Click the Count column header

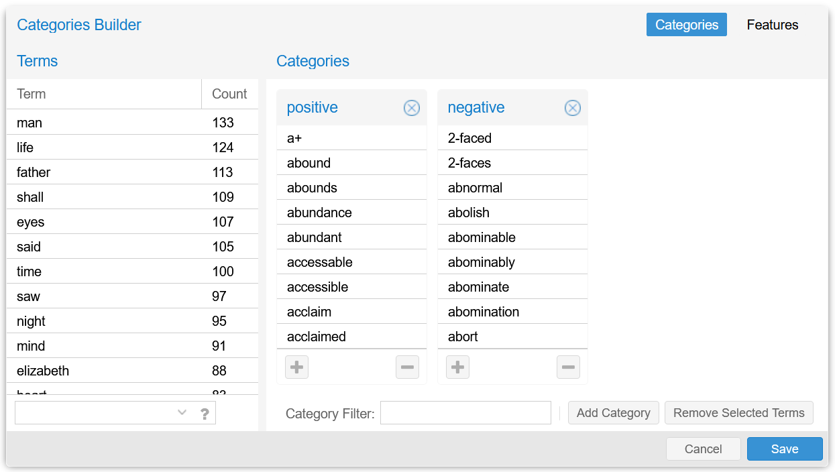pos(228,93)
